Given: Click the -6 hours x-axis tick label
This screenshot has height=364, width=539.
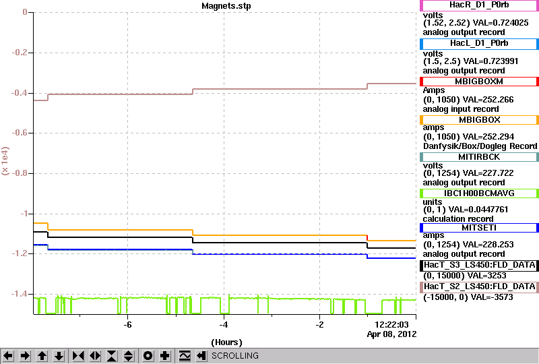Looking at the screenshot, I should click(127, 325).
